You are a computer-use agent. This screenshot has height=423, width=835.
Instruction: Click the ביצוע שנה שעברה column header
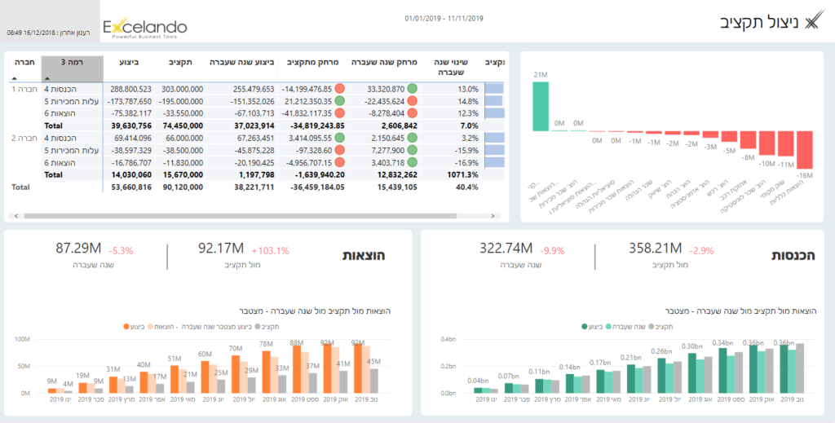[x=242, y=62]
